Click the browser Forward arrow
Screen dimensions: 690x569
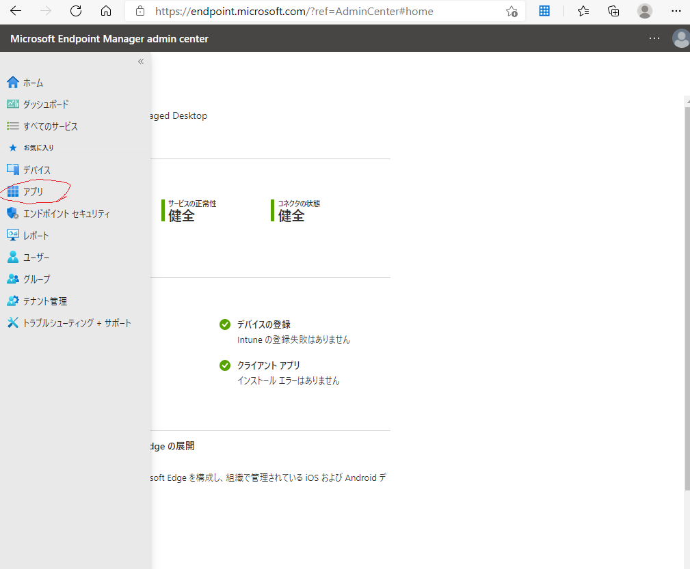46,11
